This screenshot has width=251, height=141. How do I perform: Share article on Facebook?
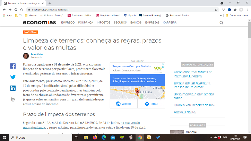click(13, 66)
